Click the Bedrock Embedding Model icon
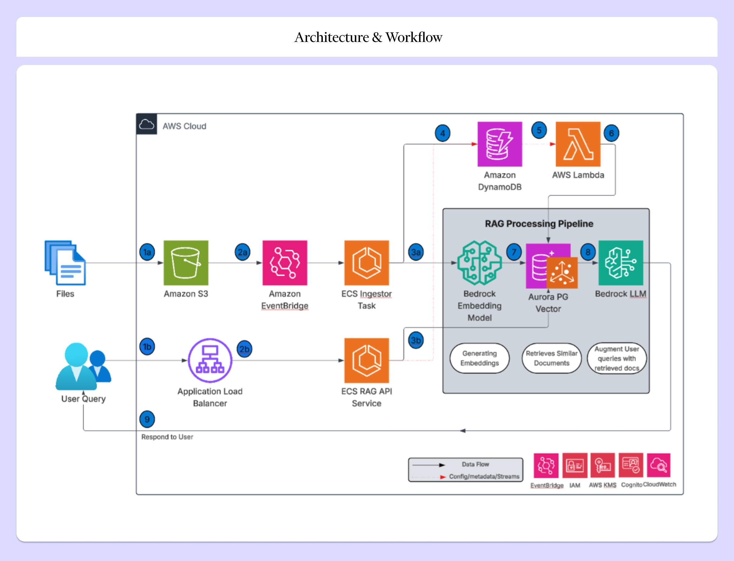The image size is (734, 561). click(479, 263)
